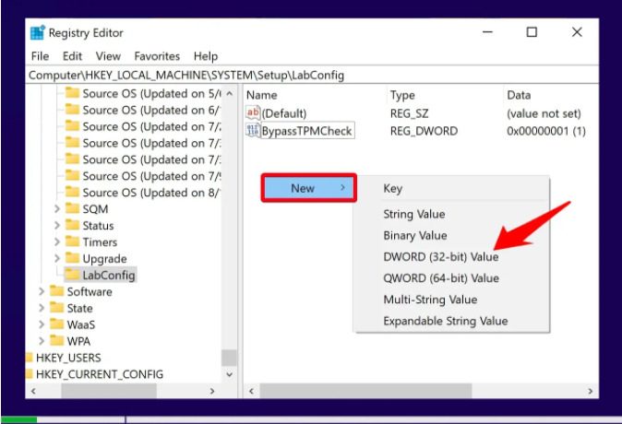The image size is (622, 424).
Task: Select the LabConfig tree label
Action: (109, 275)
